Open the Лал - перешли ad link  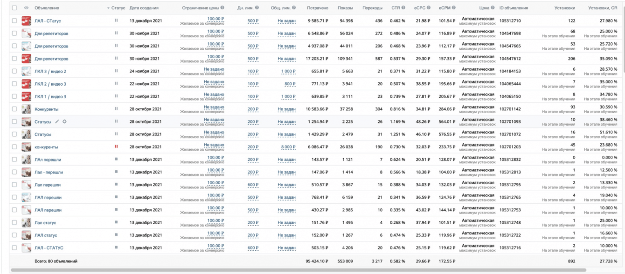coord(49,172)
